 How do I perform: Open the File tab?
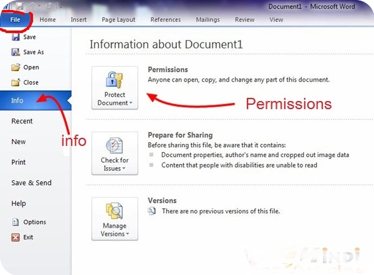(15, 19)
